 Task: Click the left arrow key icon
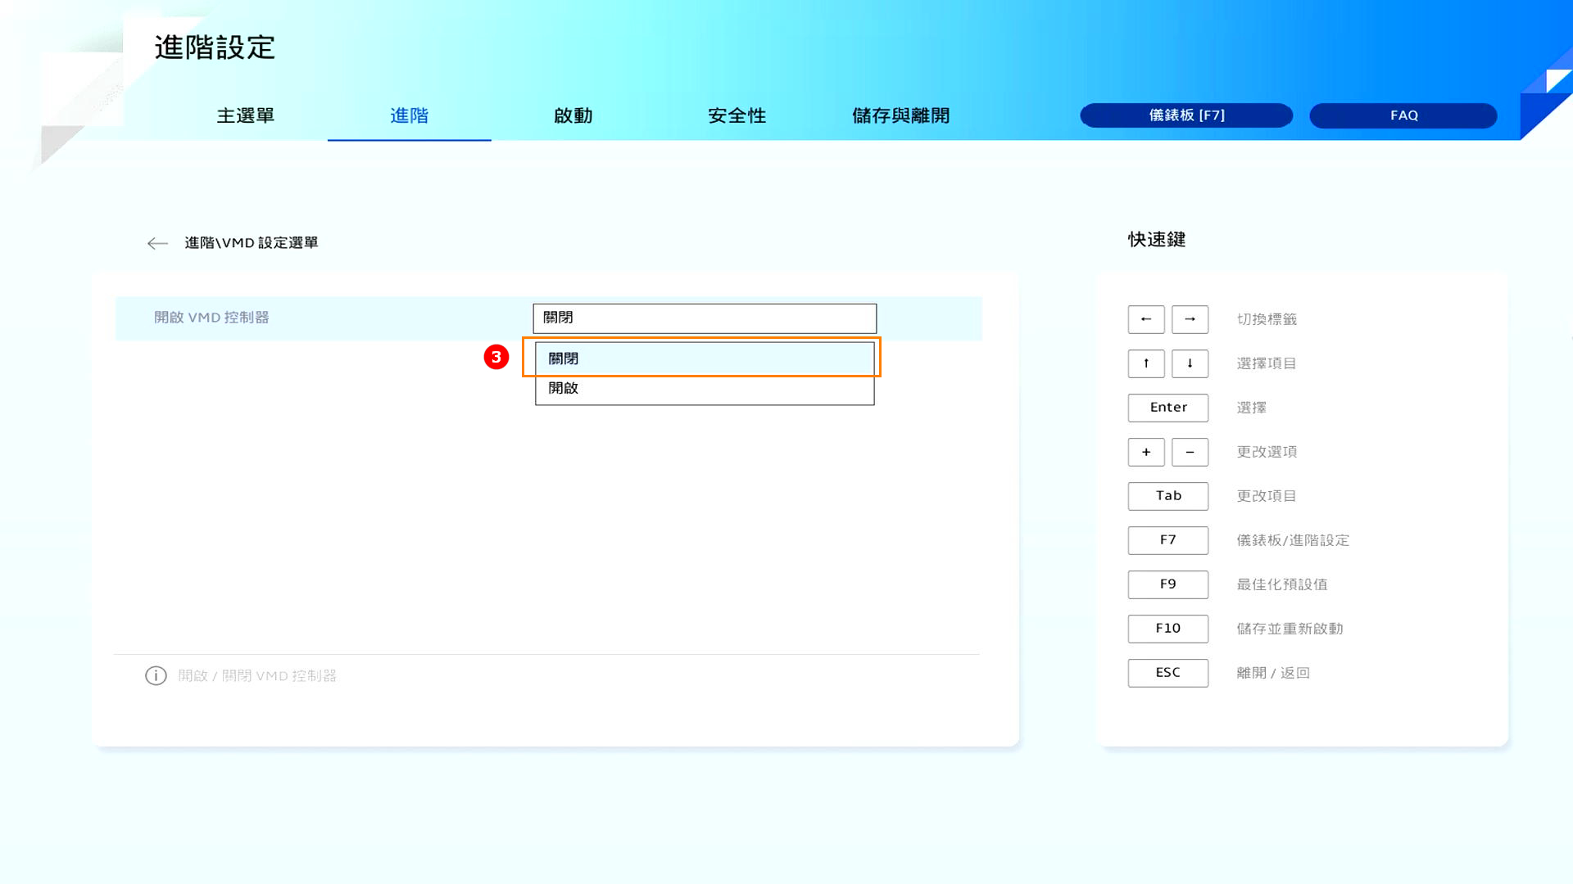(x=1145, y=319)
